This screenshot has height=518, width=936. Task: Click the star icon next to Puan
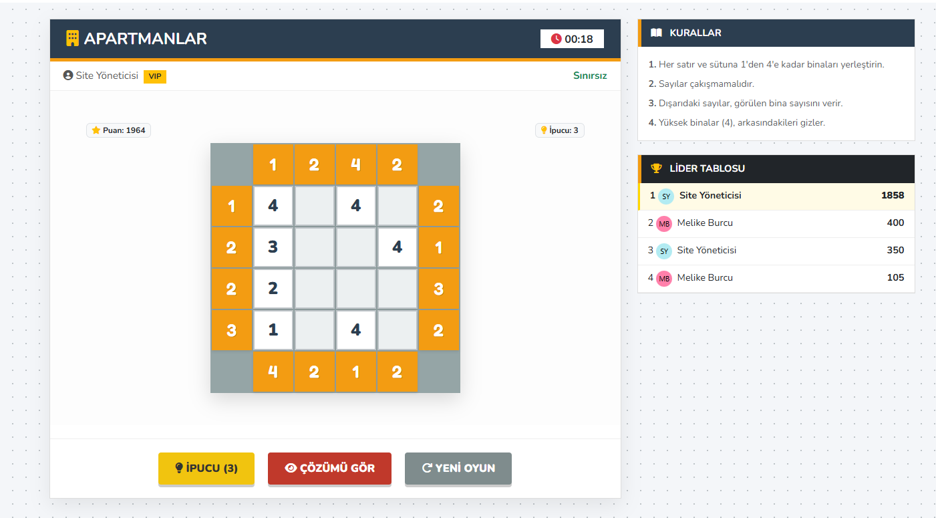tap(96, 130)
